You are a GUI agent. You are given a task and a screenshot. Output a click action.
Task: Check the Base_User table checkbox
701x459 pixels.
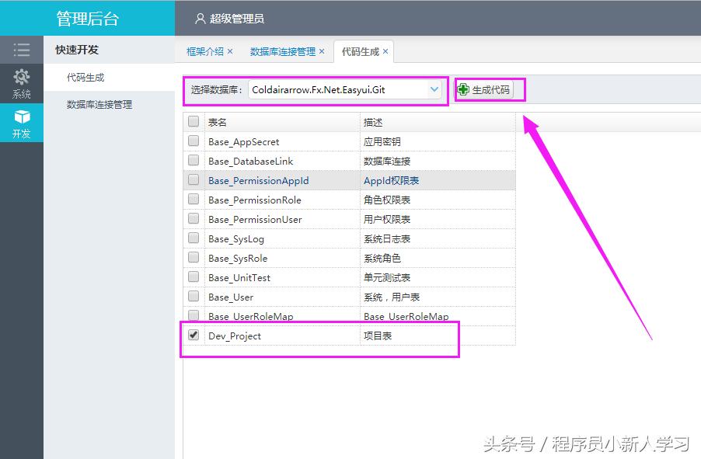click(x=193, y=297)
